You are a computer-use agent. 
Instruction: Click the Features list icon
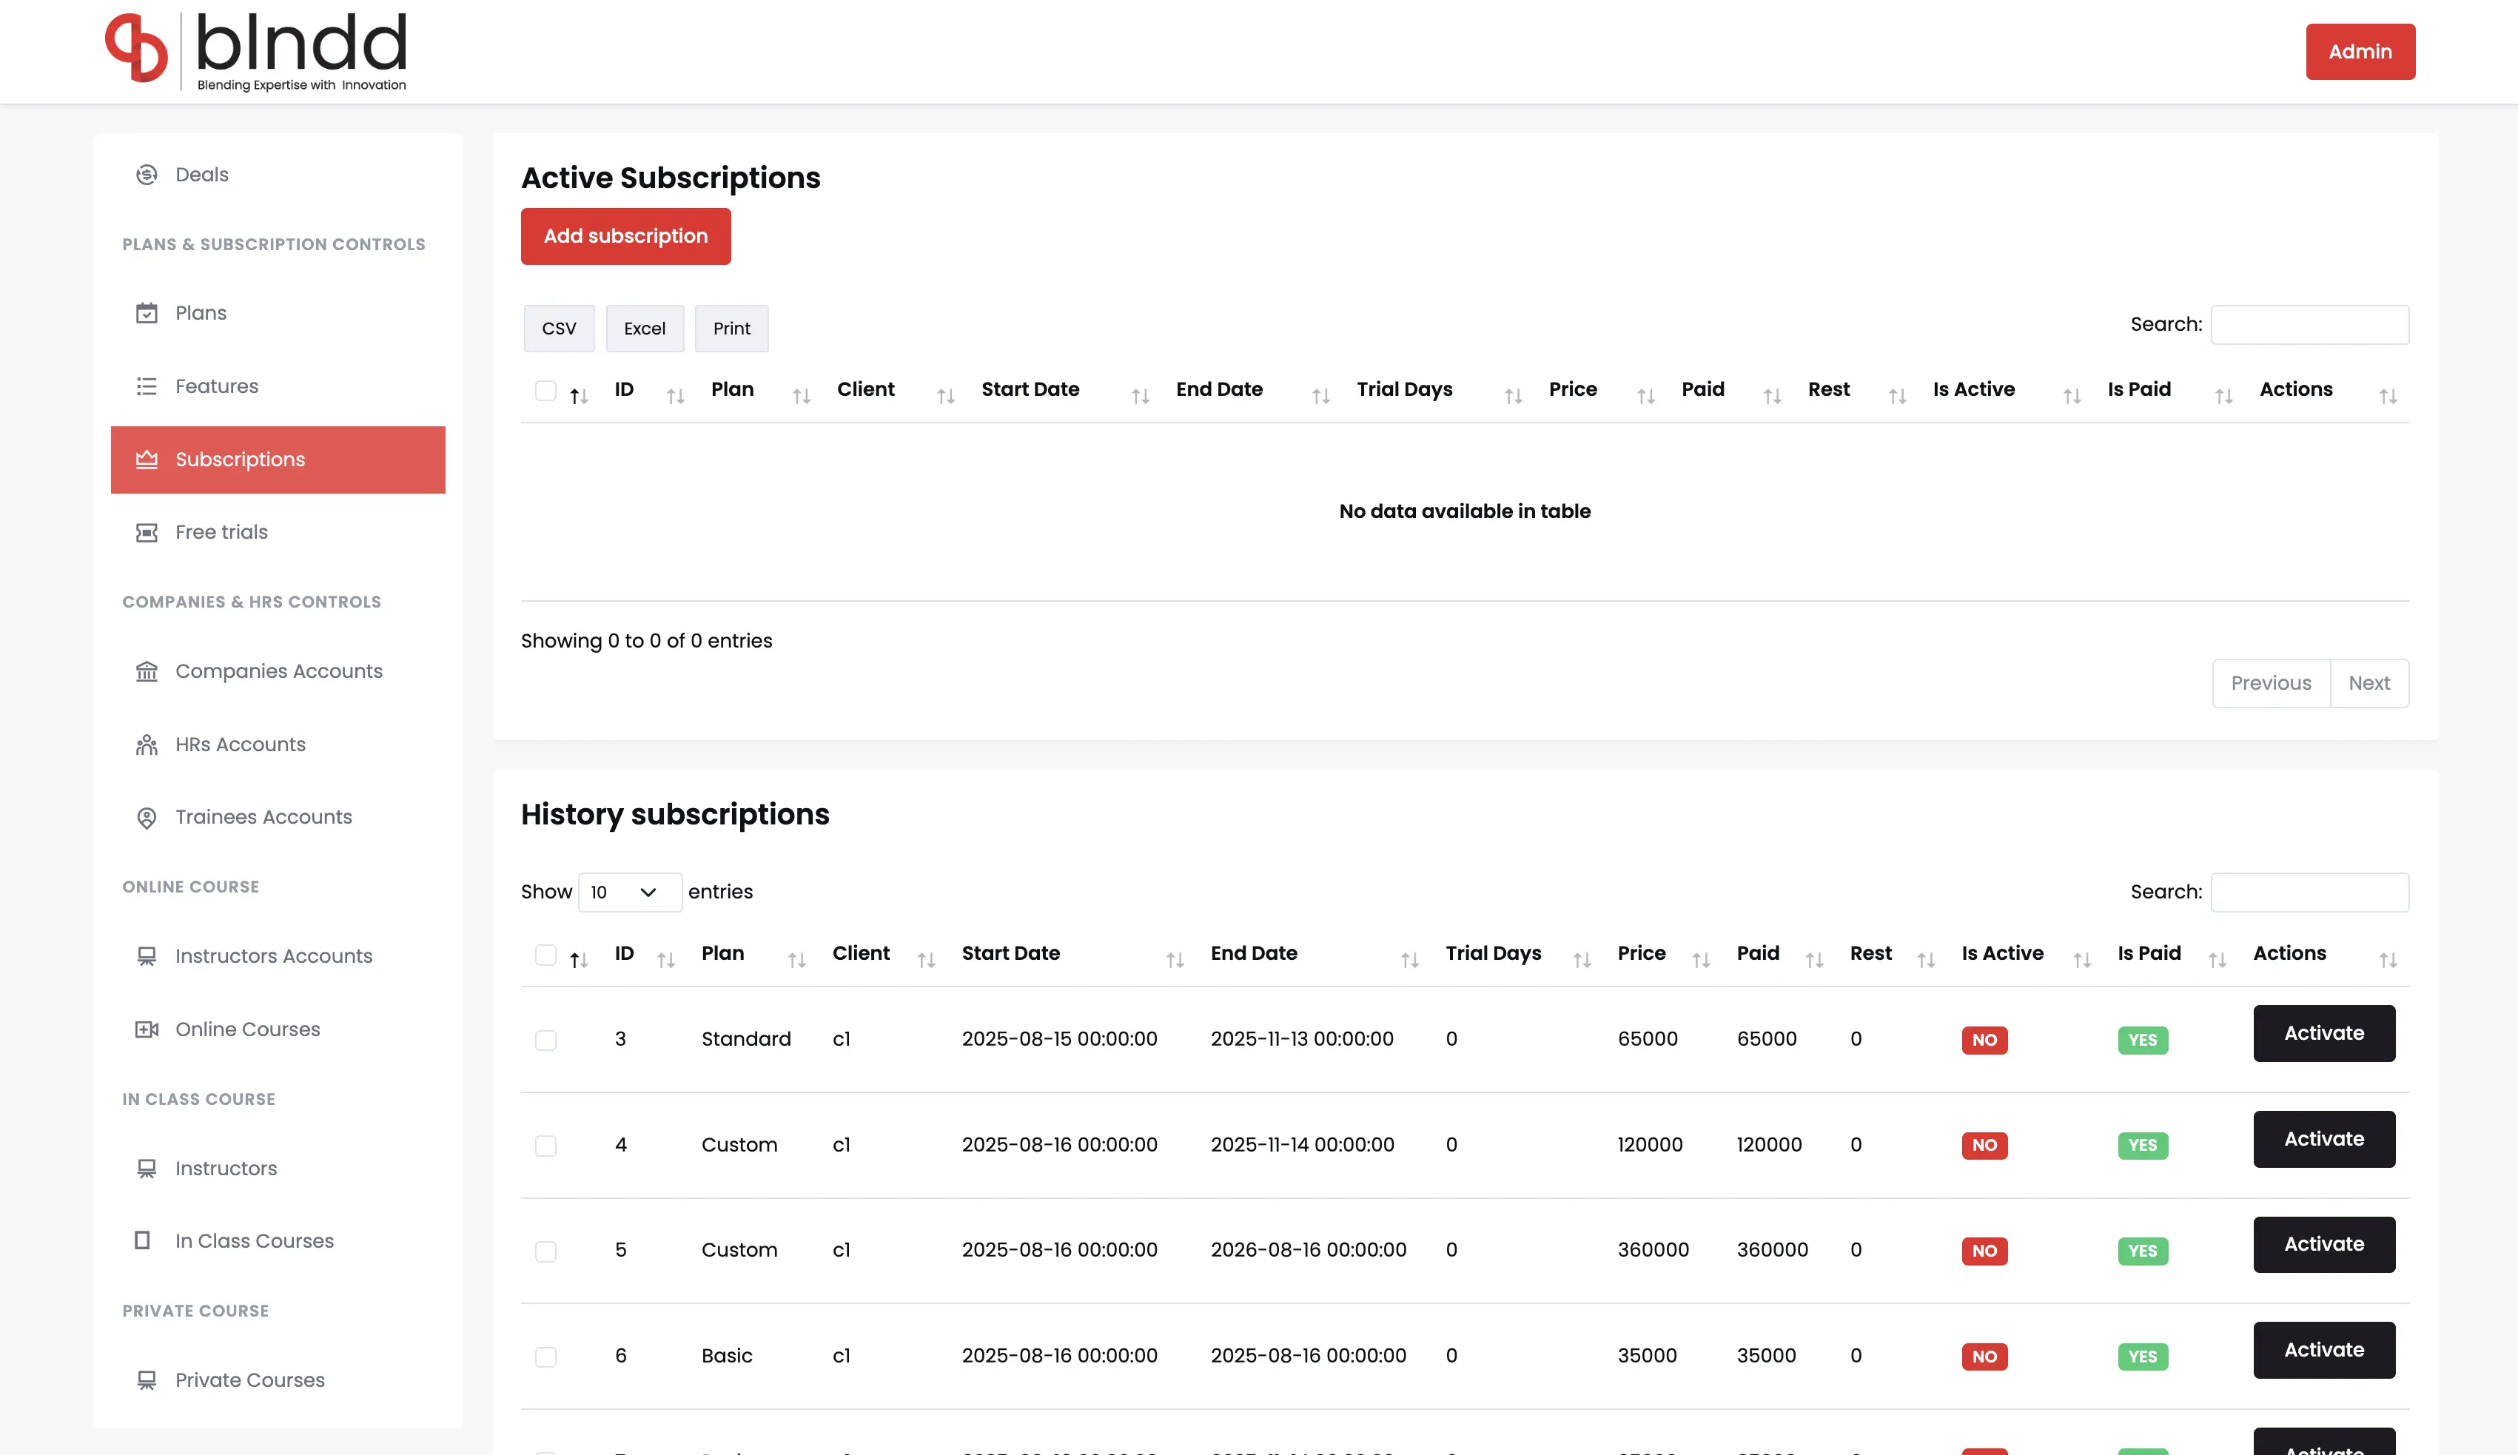147,386
